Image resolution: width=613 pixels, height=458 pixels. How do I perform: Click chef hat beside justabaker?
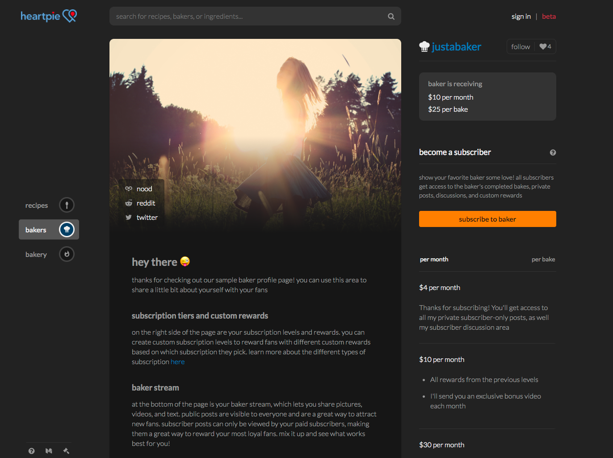click(x=424, y=46)
